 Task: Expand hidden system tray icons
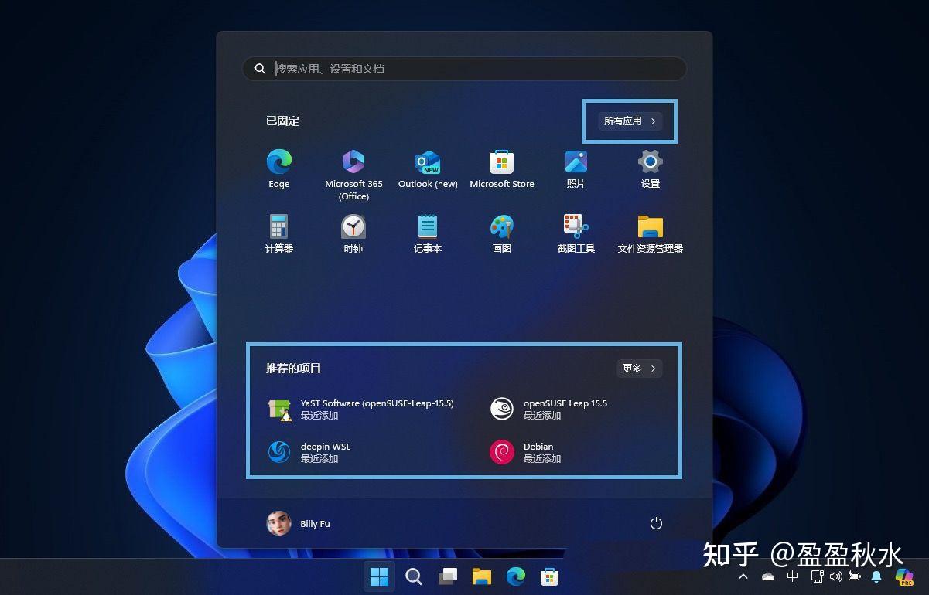[743, 576]
